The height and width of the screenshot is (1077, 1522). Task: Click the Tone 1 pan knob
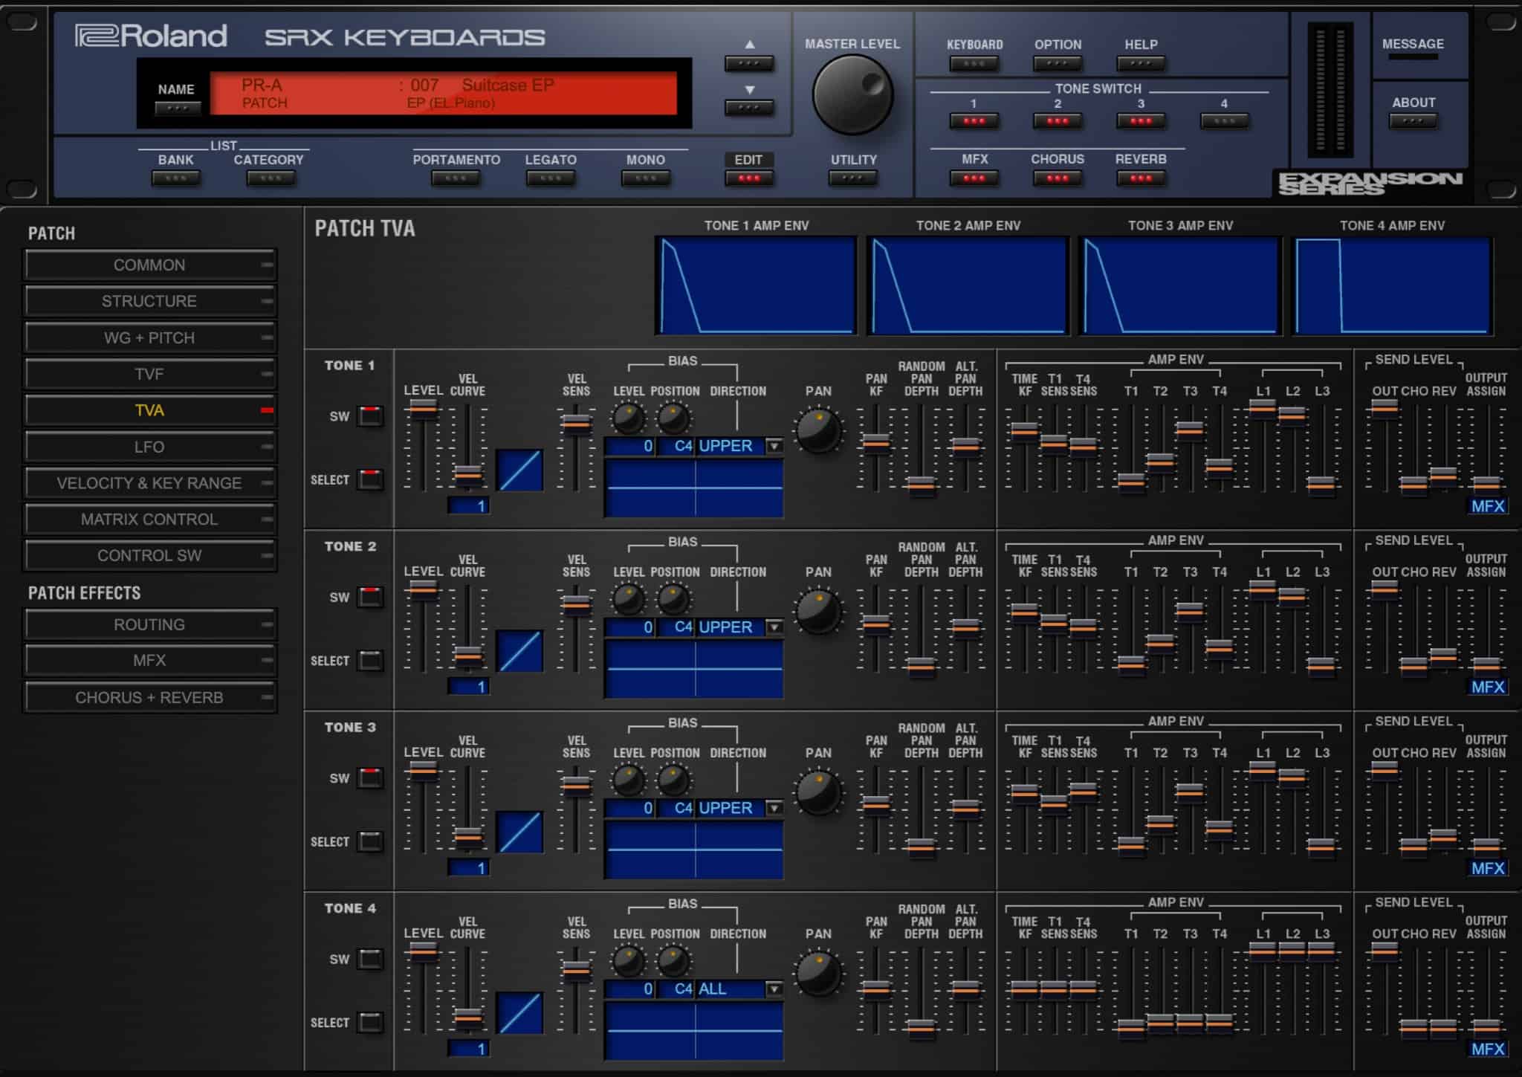tap(819, 430)
